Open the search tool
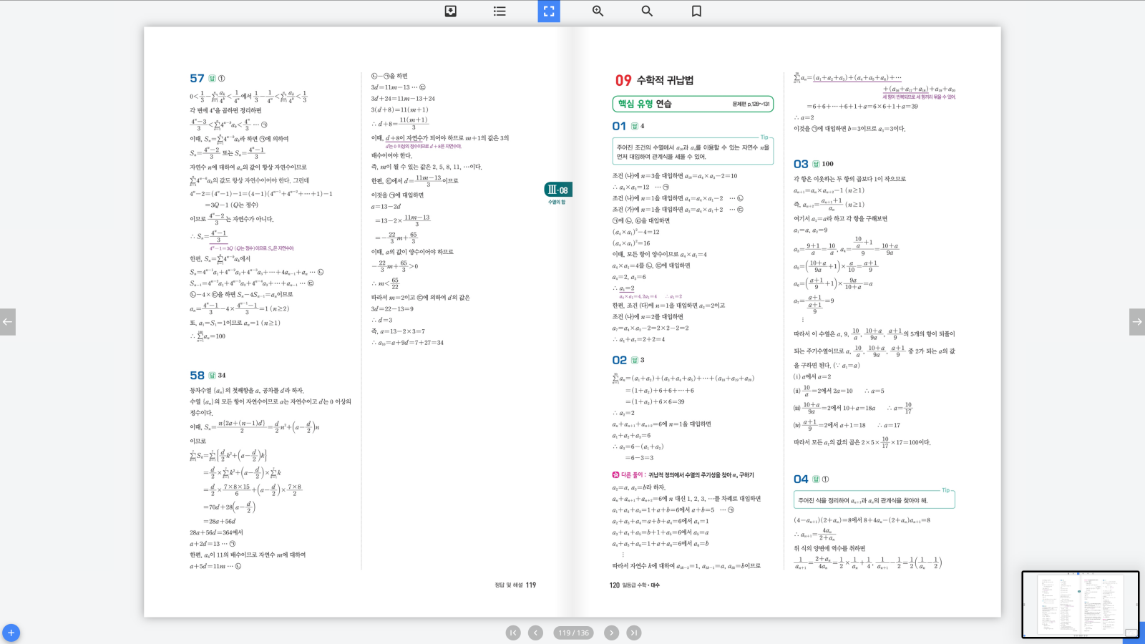The width and height of the screenshot is (1145, 644). coord(646,11)
